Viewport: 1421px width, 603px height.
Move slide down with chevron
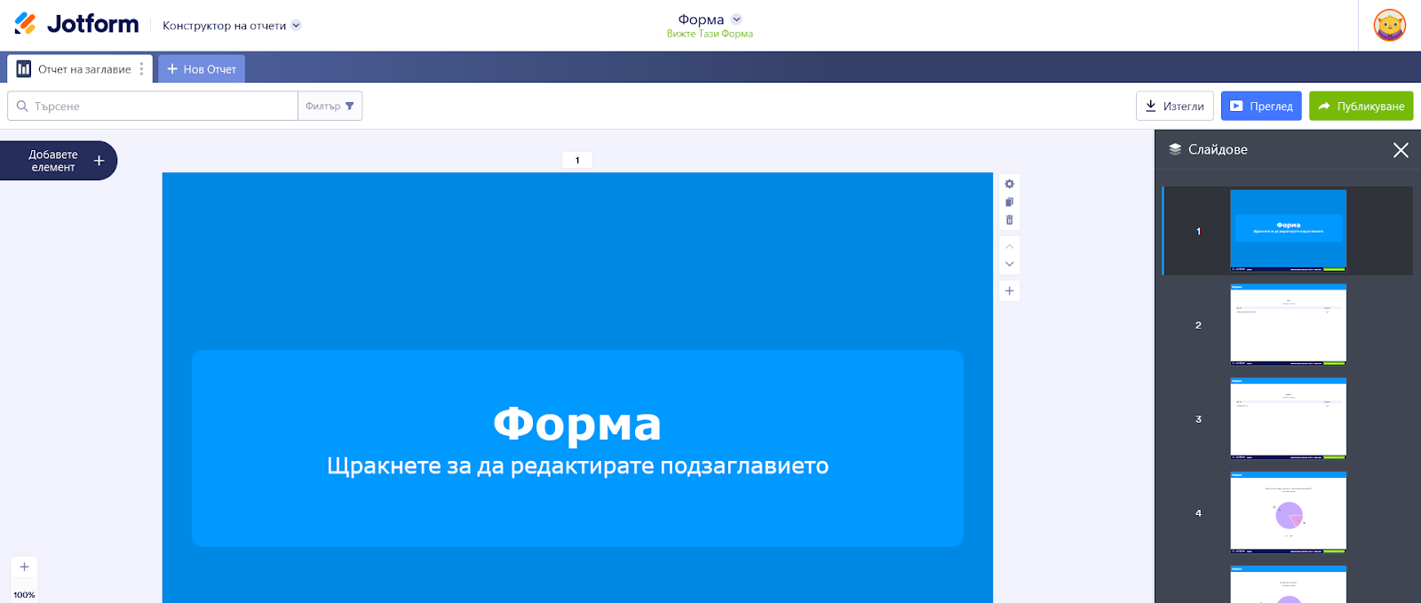pos(1009,264)
